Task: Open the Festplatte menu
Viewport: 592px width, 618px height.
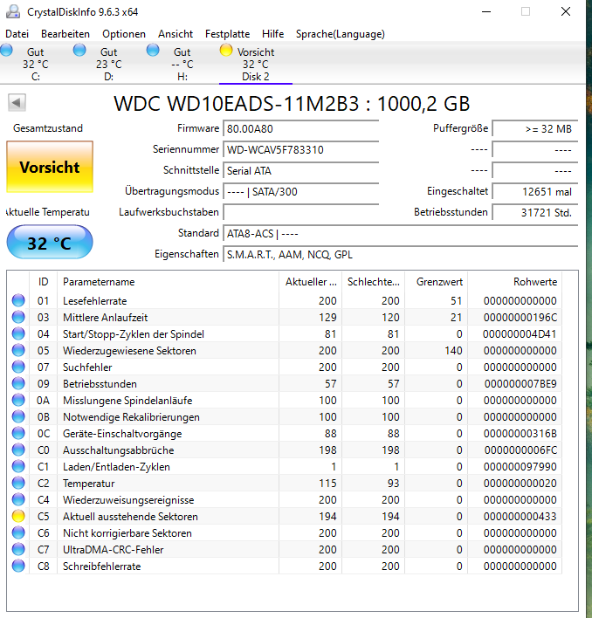Action: [x=227, y=34]
